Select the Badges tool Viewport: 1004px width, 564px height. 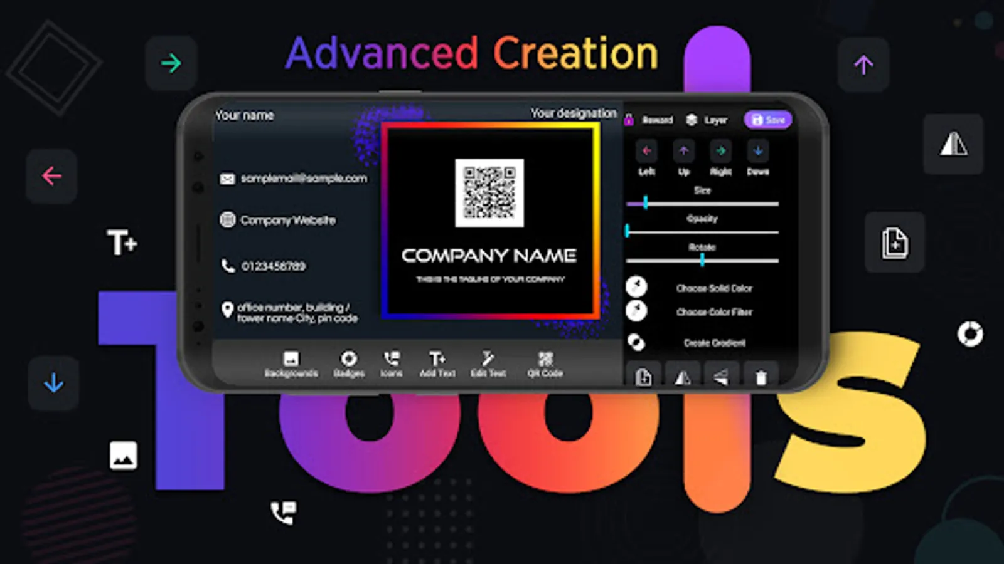[x=349, y=363]
